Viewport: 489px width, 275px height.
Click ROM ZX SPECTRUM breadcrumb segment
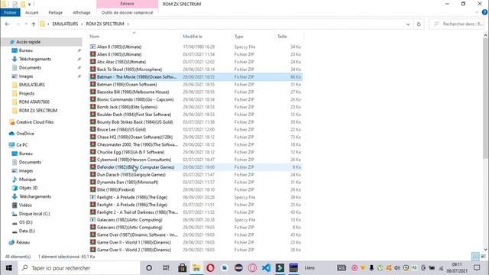[105, 24]
